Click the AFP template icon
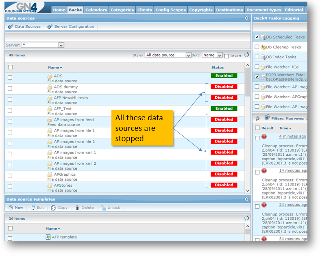This screenshot has width=320, height=256. 48,237
